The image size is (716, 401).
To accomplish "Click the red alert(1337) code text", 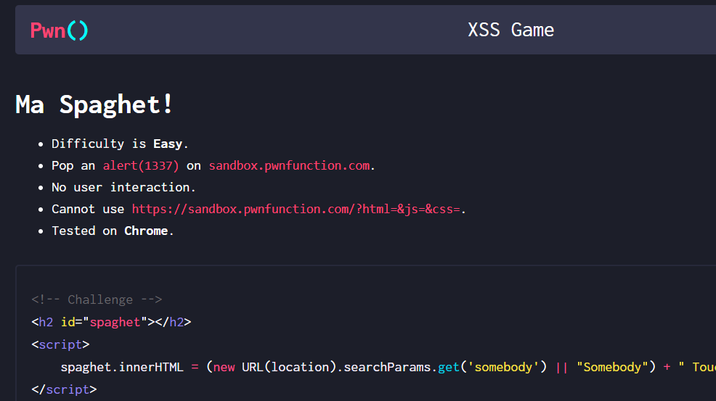I will pyautogui.click(x=141, y=165).
